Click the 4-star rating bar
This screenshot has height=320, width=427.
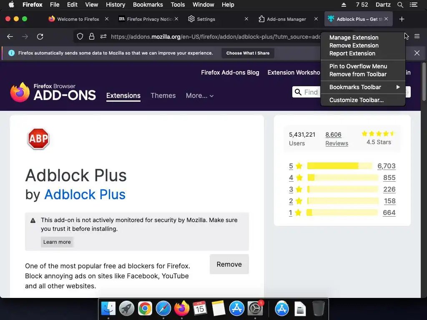(x=343, y=177)
